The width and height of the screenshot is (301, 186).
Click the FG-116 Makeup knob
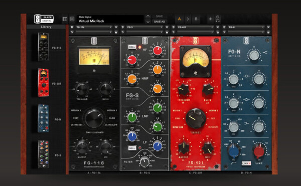(x=82, y=147)
